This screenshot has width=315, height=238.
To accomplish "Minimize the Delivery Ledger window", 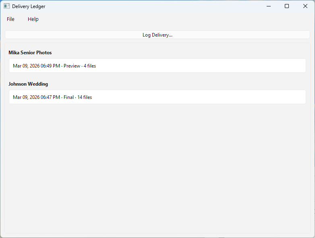I will [x=269, y=6].
